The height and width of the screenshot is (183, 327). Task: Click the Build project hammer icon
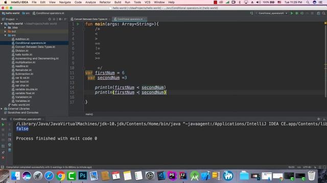tap(251, 13)
